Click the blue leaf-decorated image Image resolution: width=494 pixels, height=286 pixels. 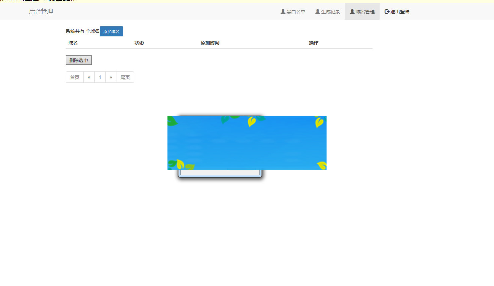click(x=247, y=142)
